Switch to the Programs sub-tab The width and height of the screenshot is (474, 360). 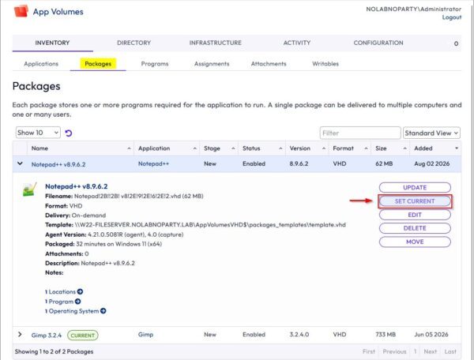coord(155,64)
